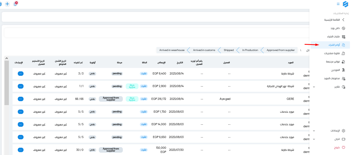
Task: Expand the تقارير reports submenu
Action: 314,87
